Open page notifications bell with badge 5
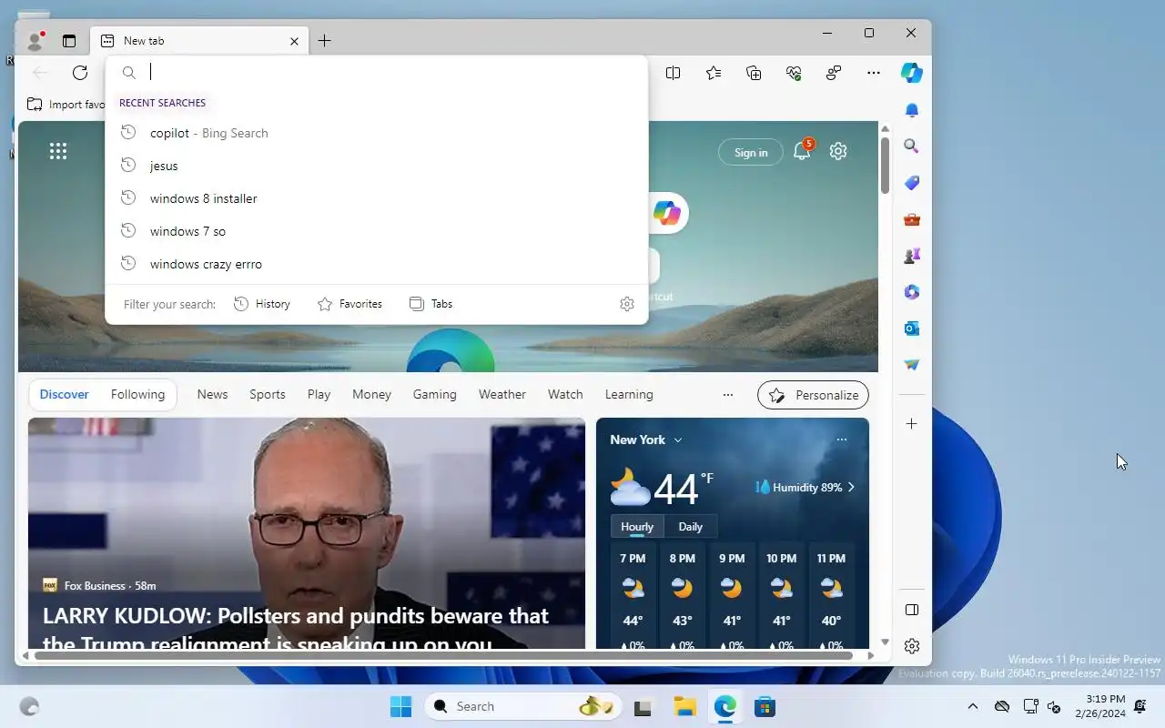Viewport: 1165px width, 728px height. pos(802,152)
